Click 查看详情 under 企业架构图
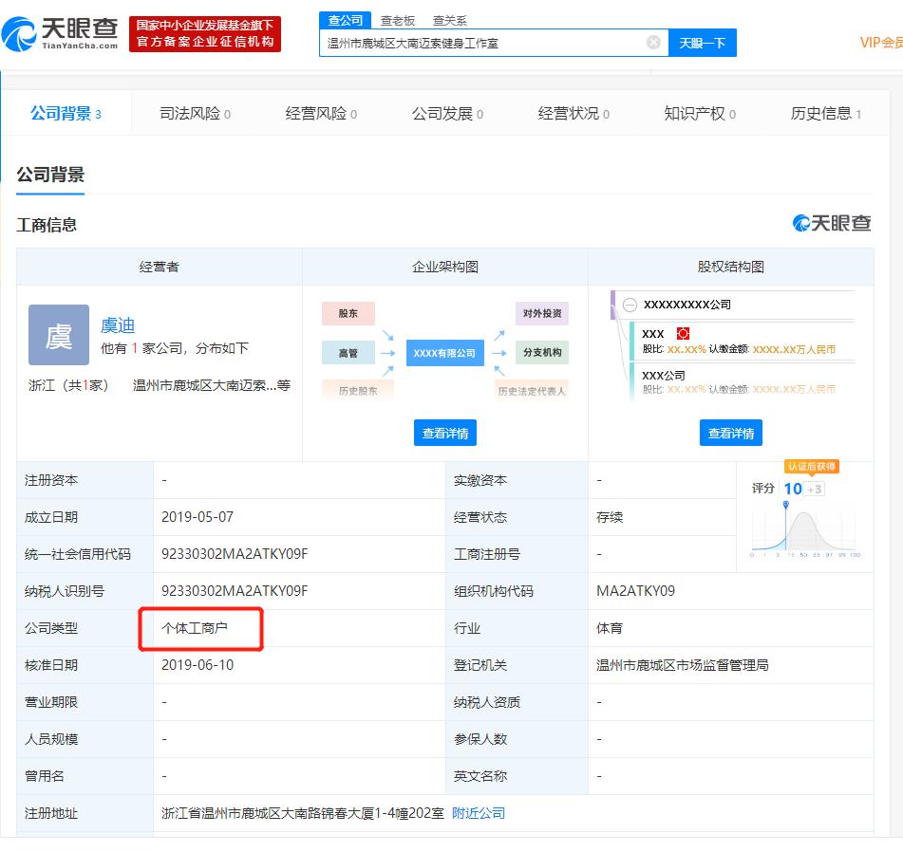 (444, 432)
